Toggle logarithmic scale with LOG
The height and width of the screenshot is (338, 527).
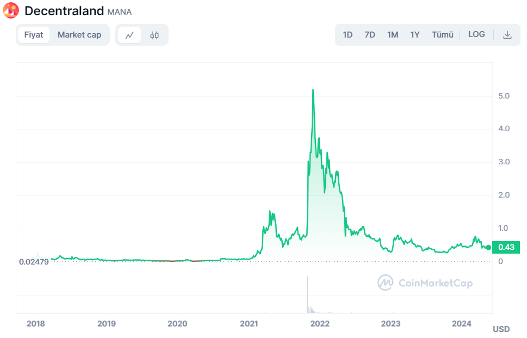476,34
